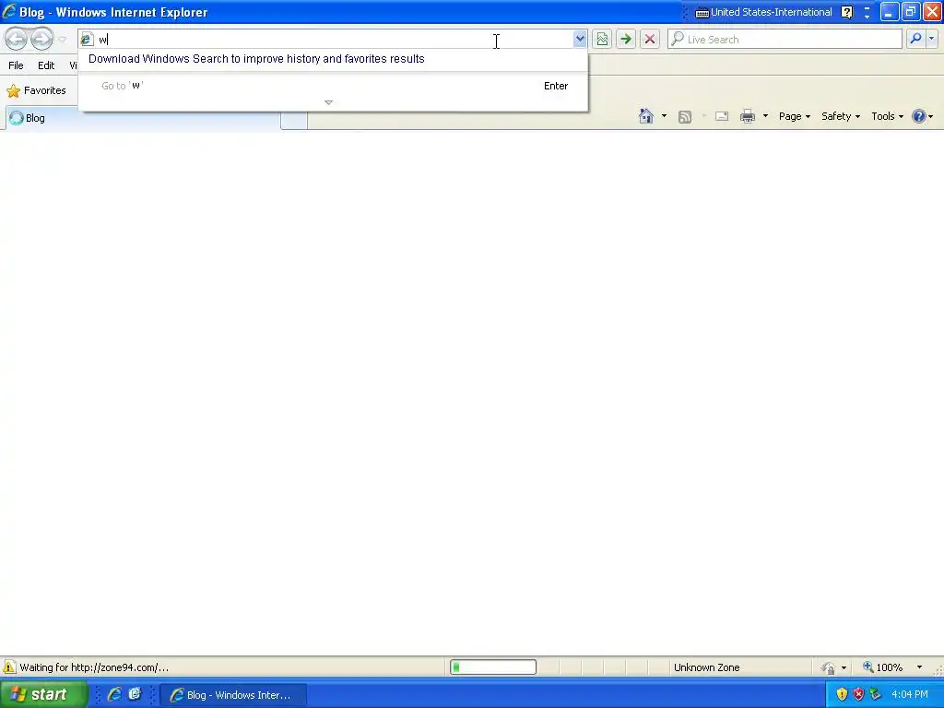The width and height of the screenshot is (944, 708).
Task: Click the Back navigation arrow
Action: (17, 39)
